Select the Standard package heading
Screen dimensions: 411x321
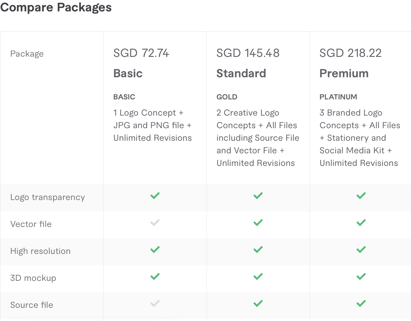click(x=241, y=73)
